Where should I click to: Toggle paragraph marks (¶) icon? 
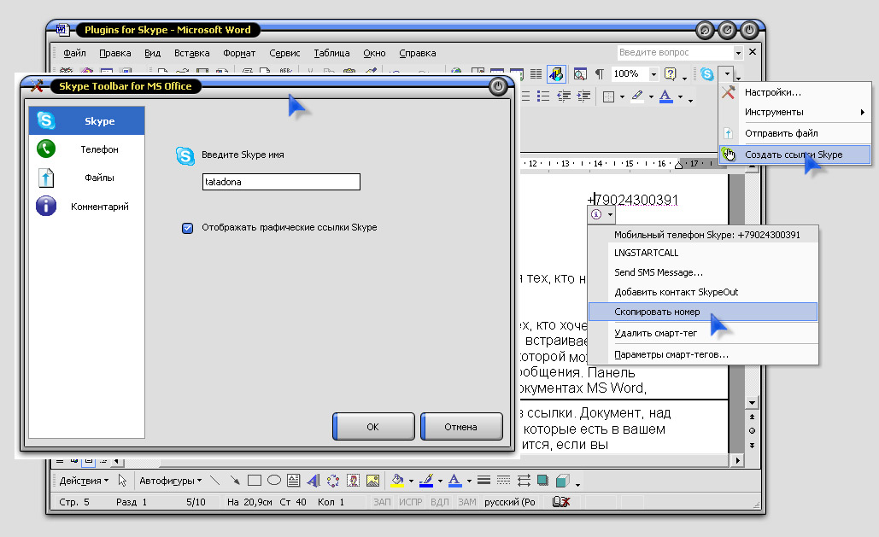pyautogui.click(x=600, y=73)
